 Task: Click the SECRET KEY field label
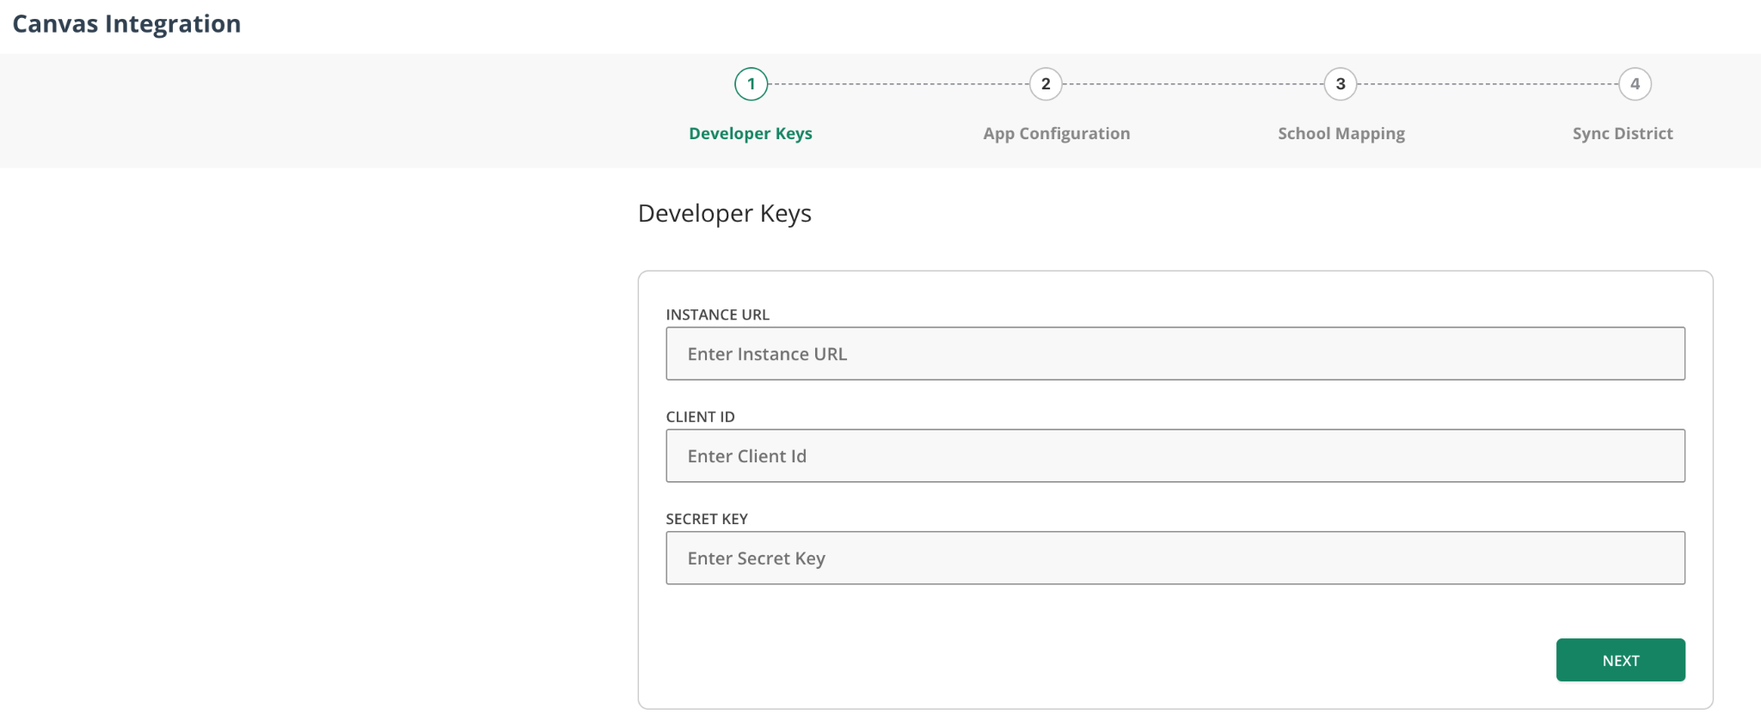click(x=707, y=519)
